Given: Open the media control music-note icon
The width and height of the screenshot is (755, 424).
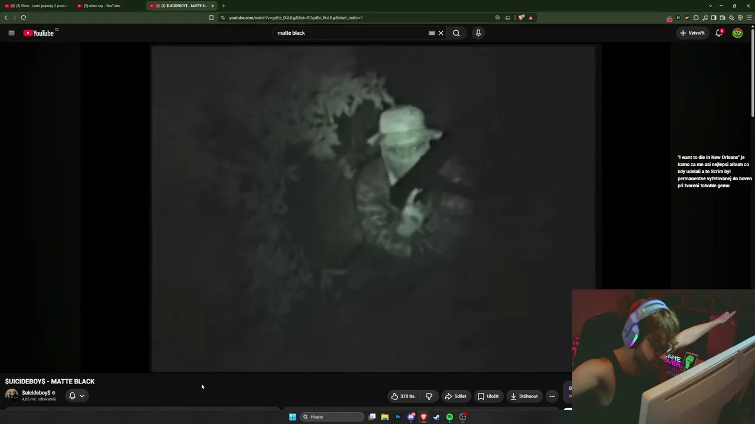Looking at the screenshot, I should 705,18.
